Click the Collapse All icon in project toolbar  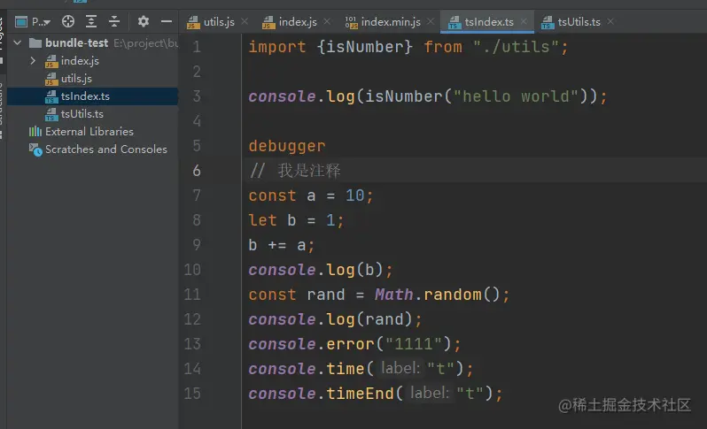tap(114, 21)
